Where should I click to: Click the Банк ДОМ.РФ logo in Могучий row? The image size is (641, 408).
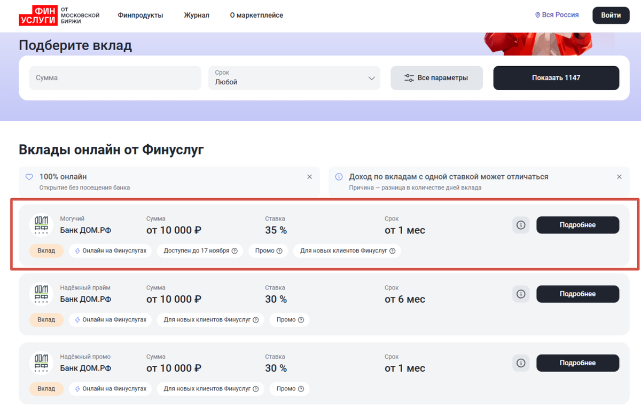click(41, 225)
